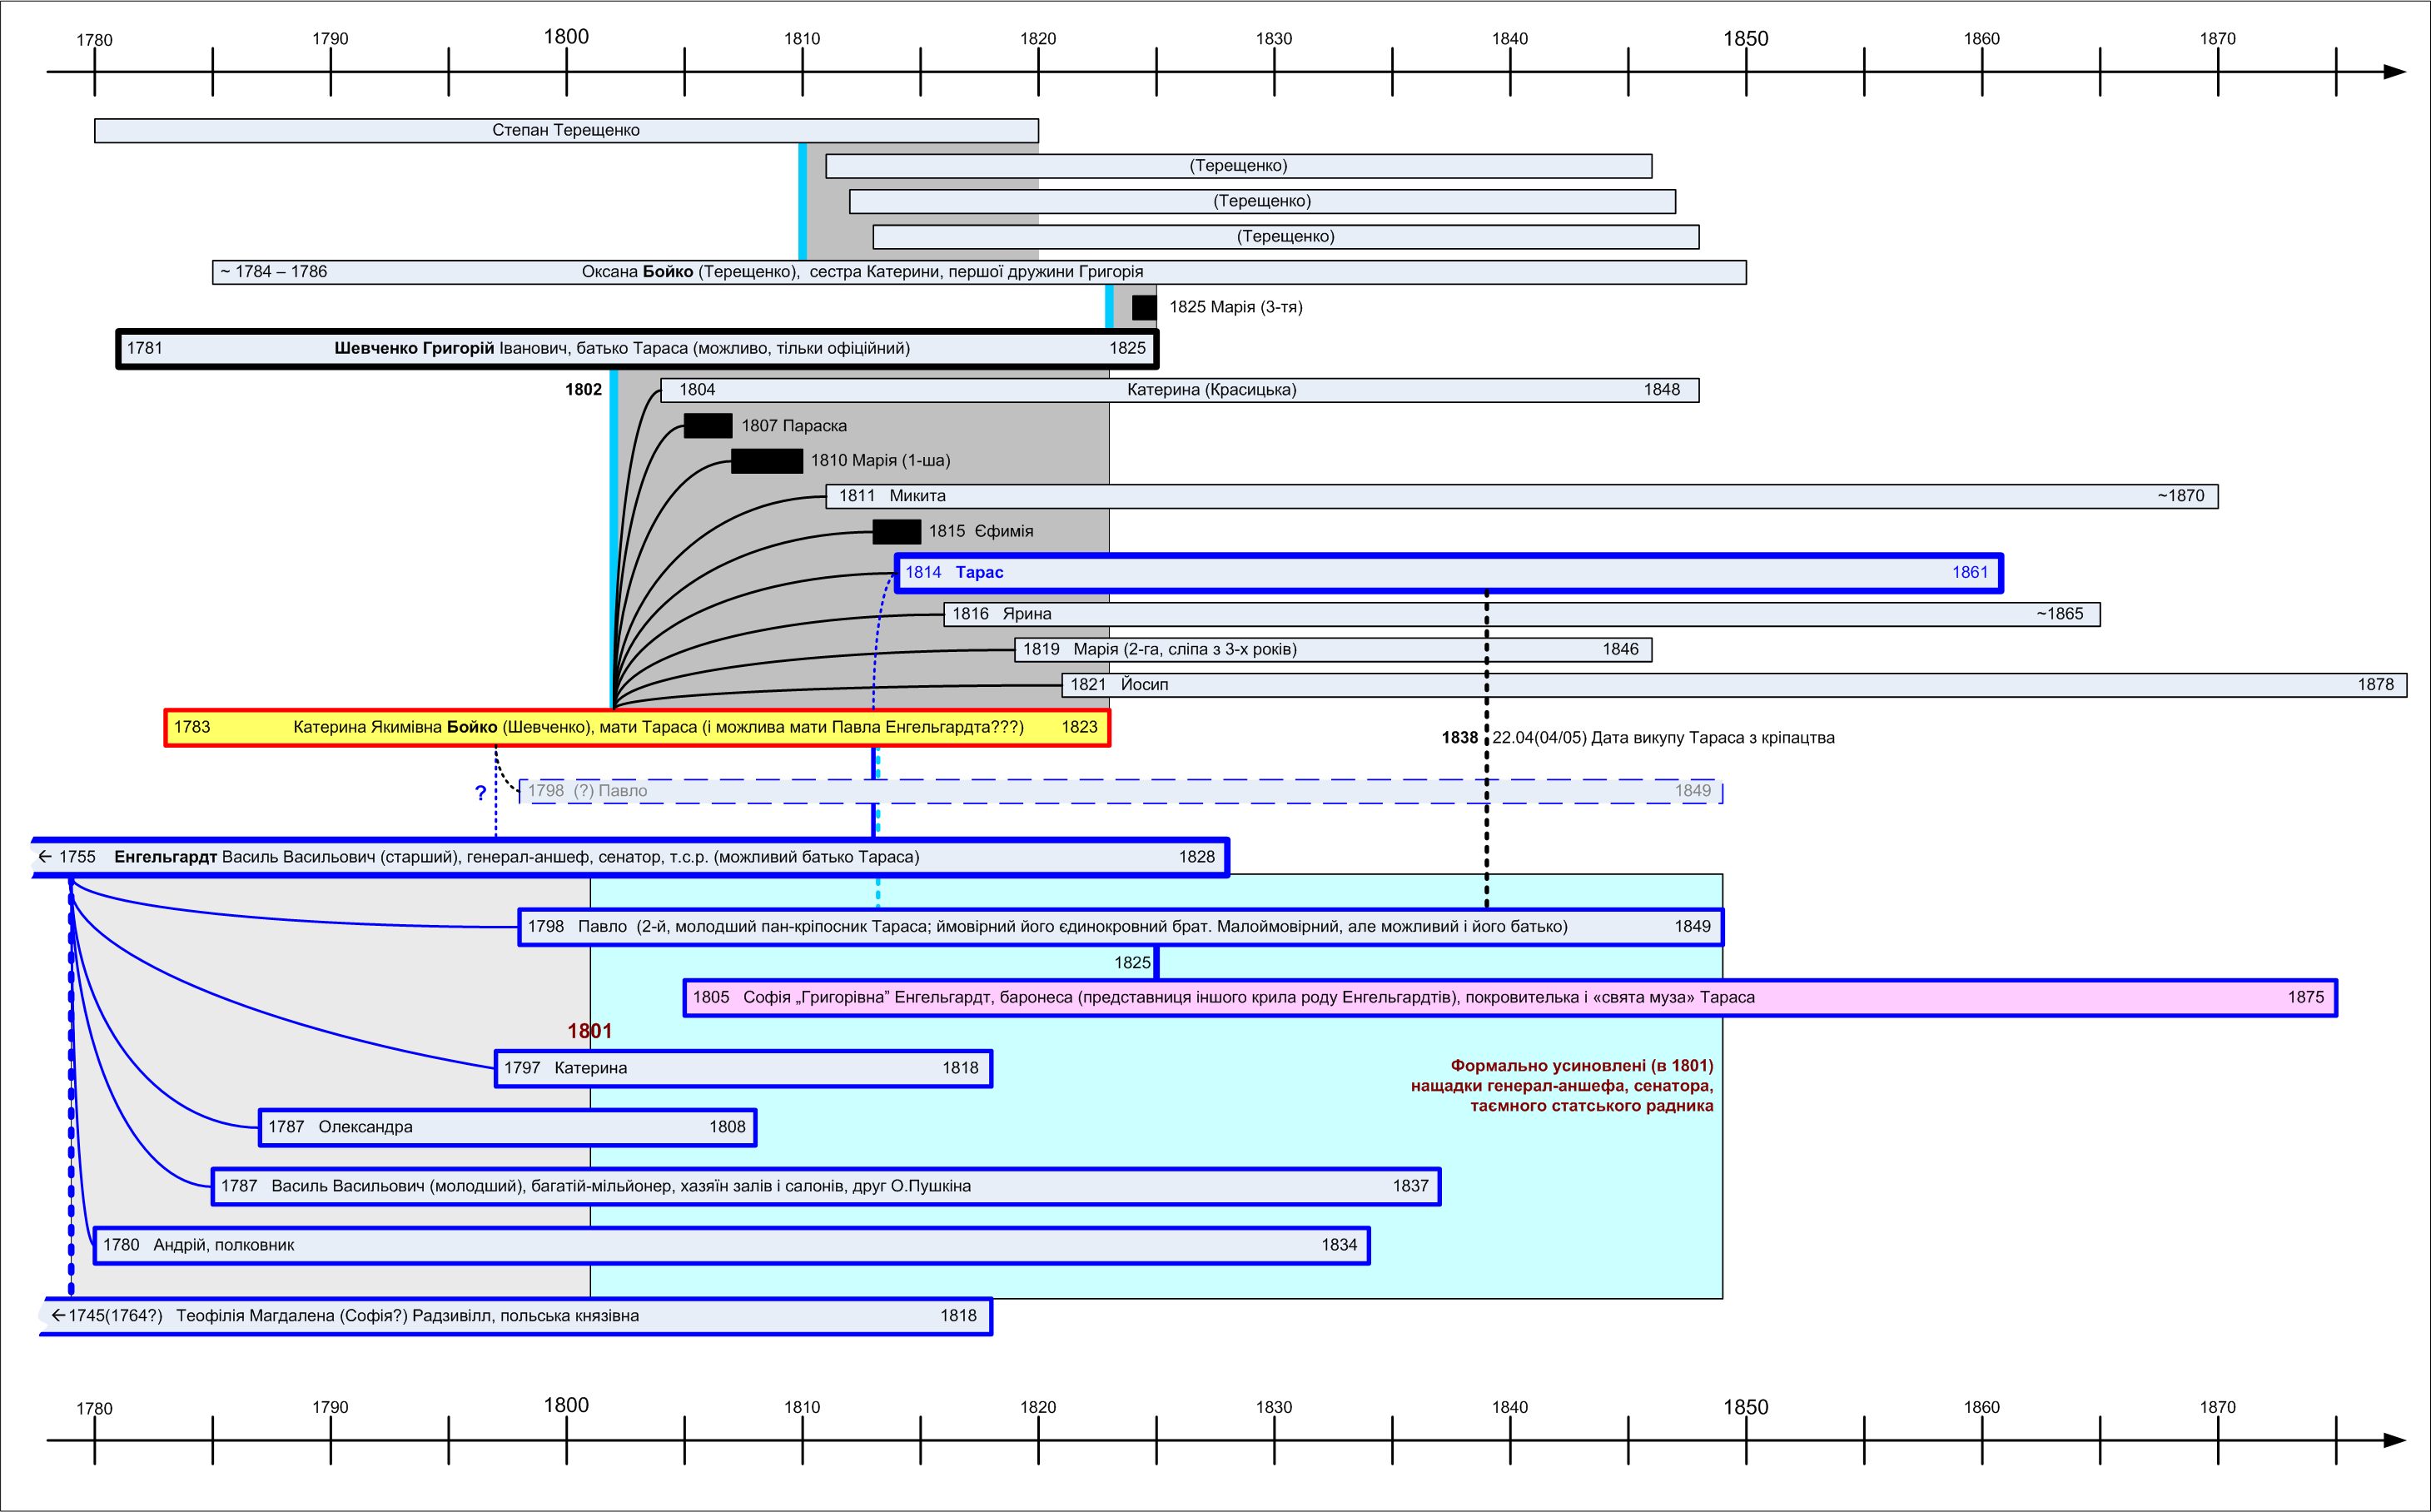Click the Тарас 1814–1861 timeline bar
Image resolution: width=2431 pixels, height=1512 pixels.
click(x=1448, y=573)
